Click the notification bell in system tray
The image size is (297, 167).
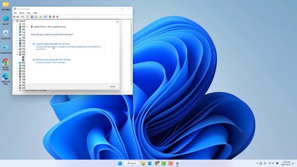pyautogui.click(x=293, y=163)
